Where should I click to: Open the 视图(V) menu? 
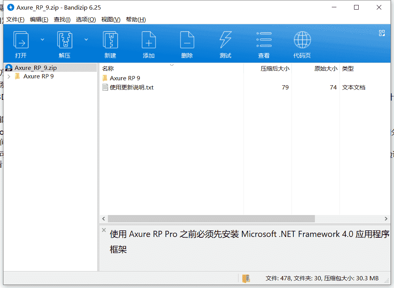pos(111,19)
